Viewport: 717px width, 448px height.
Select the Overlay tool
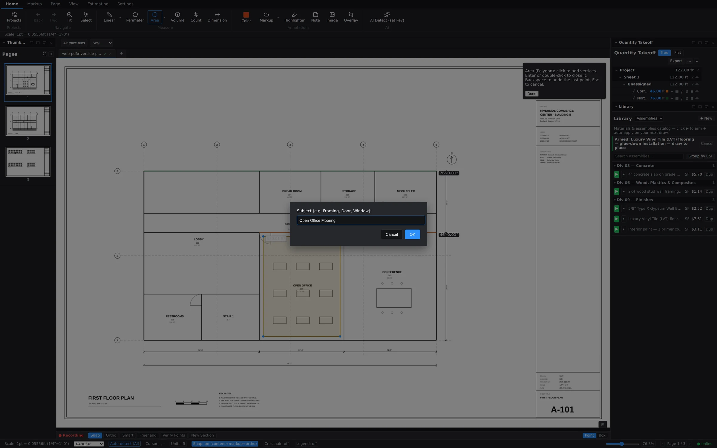pos(351,17)
